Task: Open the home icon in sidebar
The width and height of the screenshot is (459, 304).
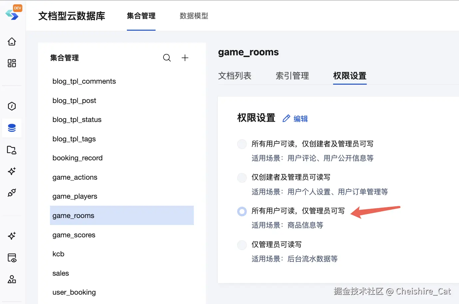Action: click(12, 42)
